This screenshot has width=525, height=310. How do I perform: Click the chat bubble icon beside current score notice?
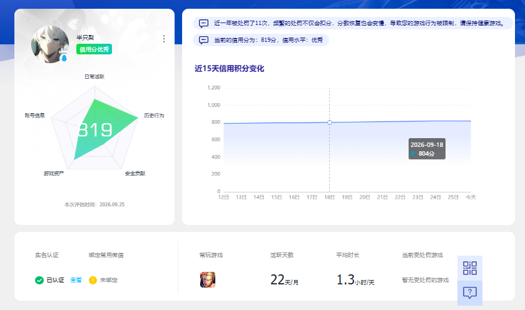(x=203, y=40)
